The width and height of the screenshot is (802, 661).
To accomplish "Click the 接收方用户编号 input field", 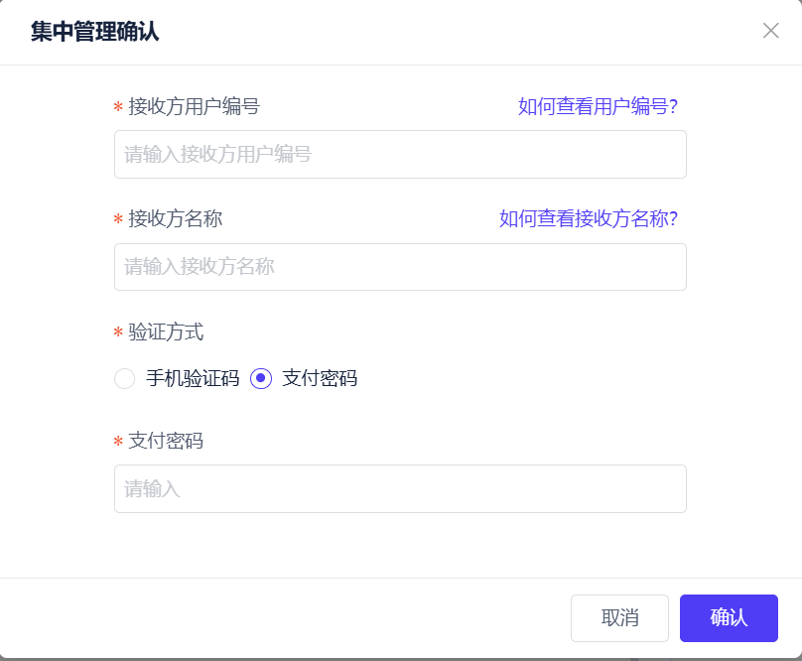I will coord(400,155).
